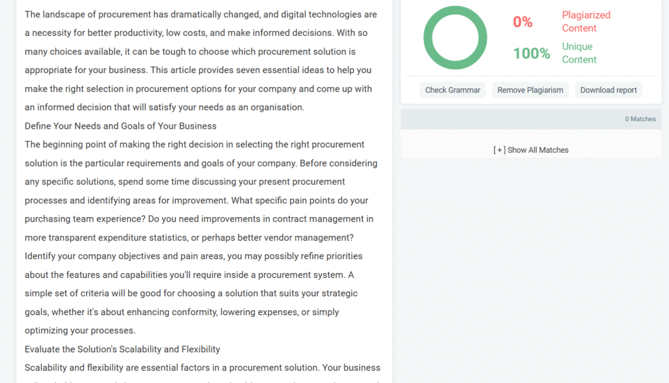669x383 pixels.
Task: Place cursor on line starting 'The landscape of procurement'
Action: click(x=201, y=14)
